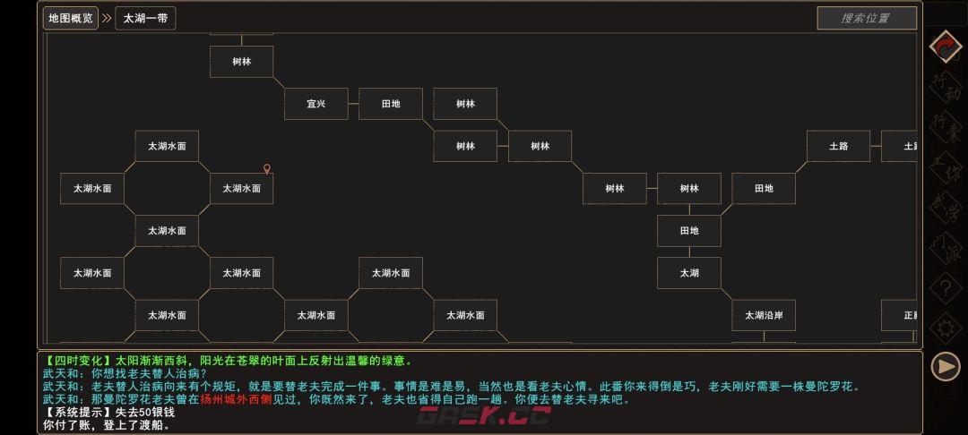The image size is (968, 435).
Task: Click the breadcrumb double-chevron separator
Action: (107, 18)
